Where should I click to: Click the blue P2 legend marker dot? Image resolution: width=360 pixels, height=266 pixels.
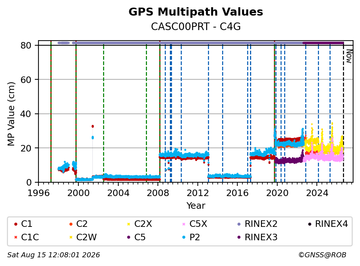pos(184,237)
